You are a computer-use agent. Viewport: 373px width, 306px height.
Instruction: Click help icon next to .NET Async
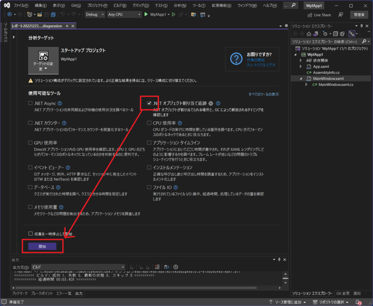(60, 103)
